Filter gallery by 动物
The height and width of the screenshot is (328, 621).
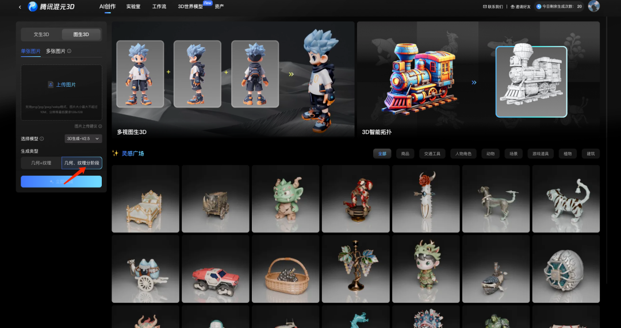click(x=490, y=153)
